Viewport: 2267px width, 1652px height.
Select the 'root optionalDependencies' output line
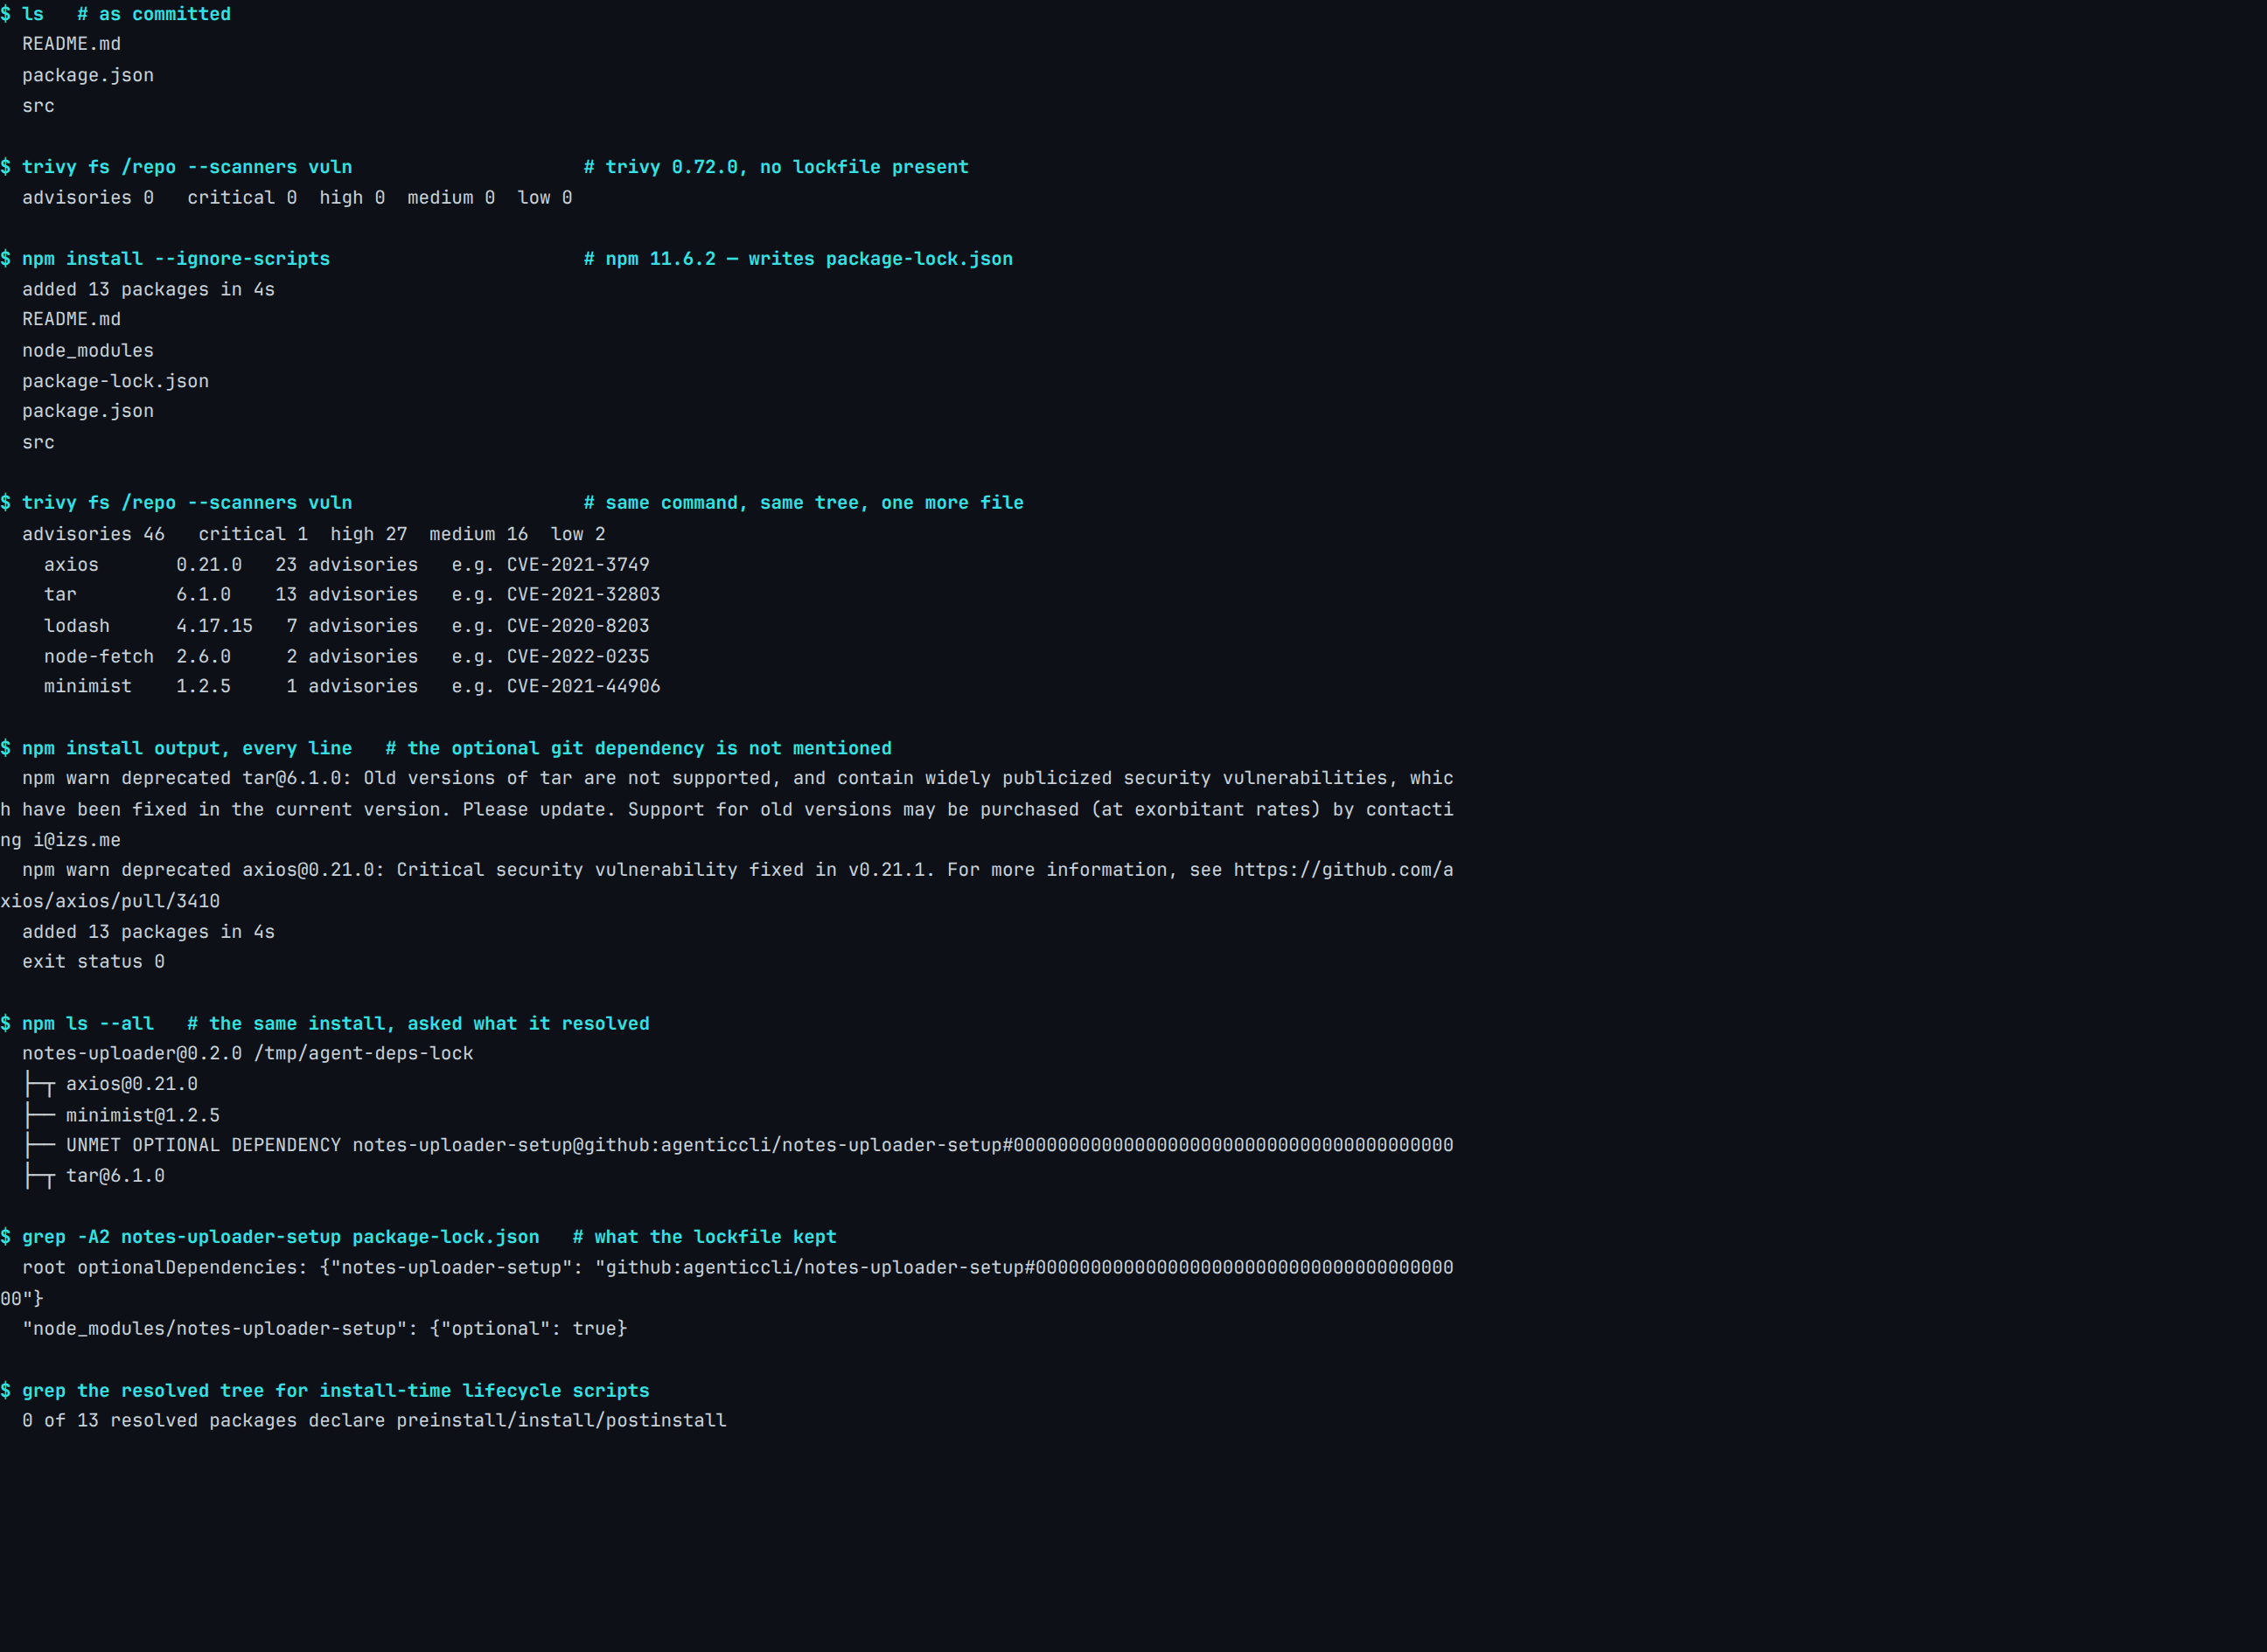[728, 1283]
